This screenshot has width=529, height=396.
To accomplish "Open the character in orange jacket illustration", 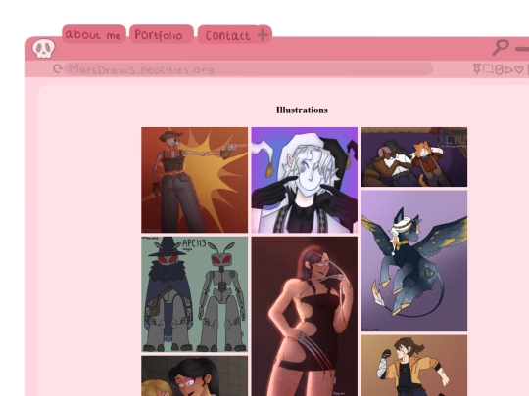I will [x=414, y=366].
